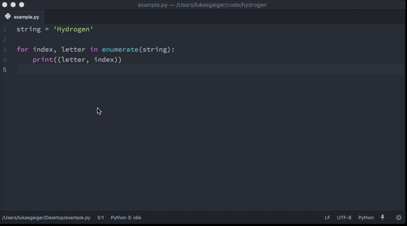Image resolution: width=407 pixels, height=226 pixels.
Task: Open the UTF-8 encoding selector
Action: coord(344,218)
